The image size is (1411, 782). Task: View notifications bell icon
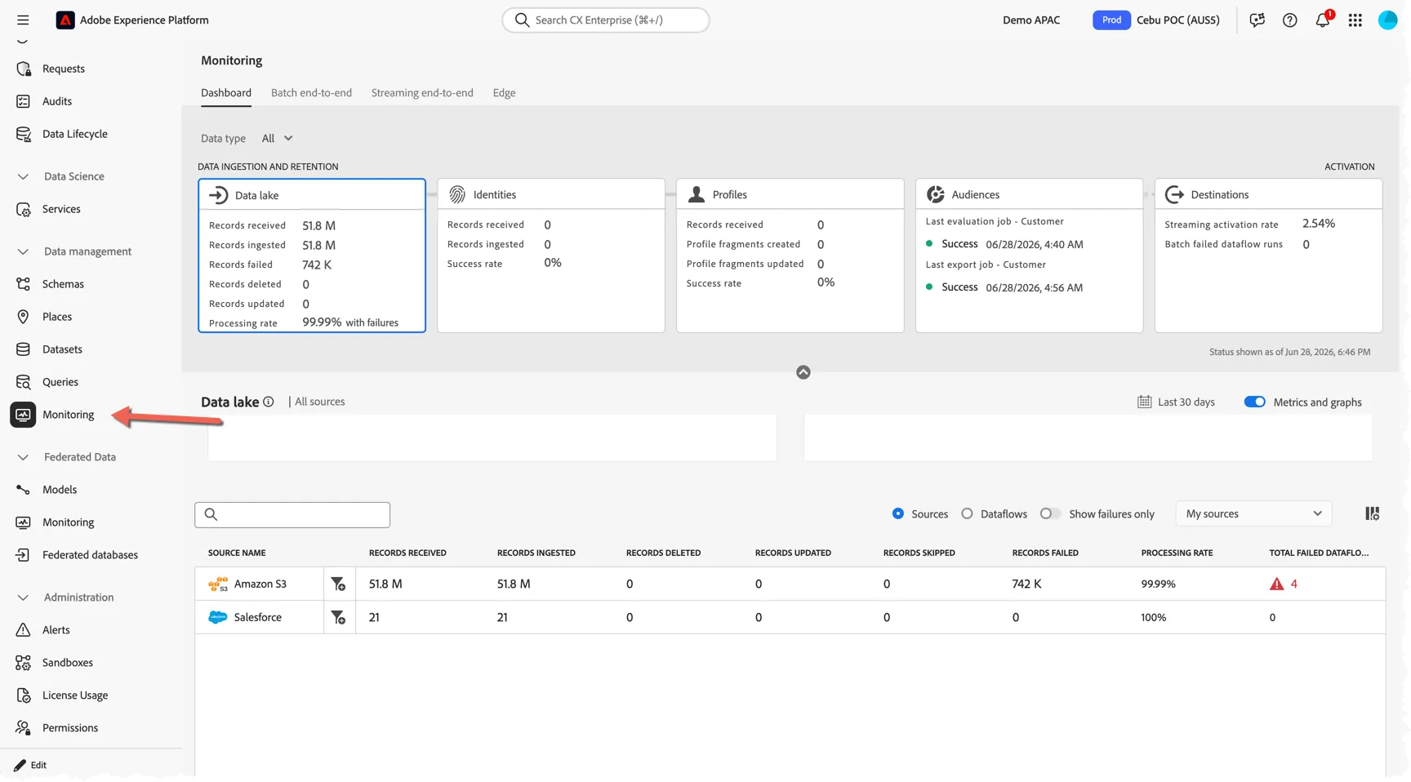1323,20
